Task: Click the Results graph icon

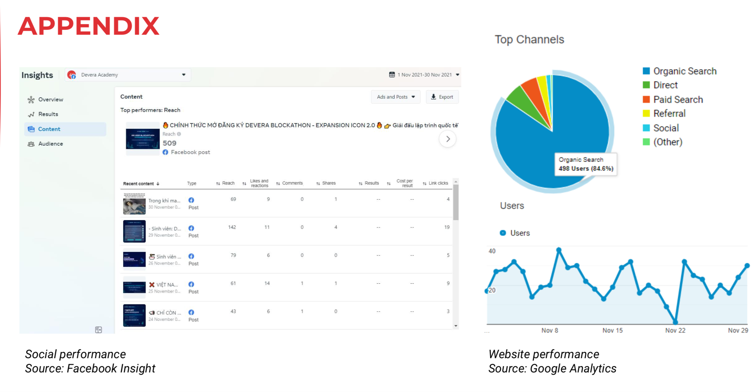Action: (31, 114)
